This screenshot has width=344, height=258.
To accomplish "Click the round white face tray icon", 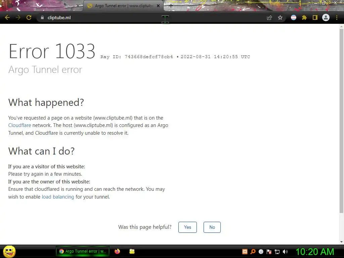I will [x=261, y=252].
